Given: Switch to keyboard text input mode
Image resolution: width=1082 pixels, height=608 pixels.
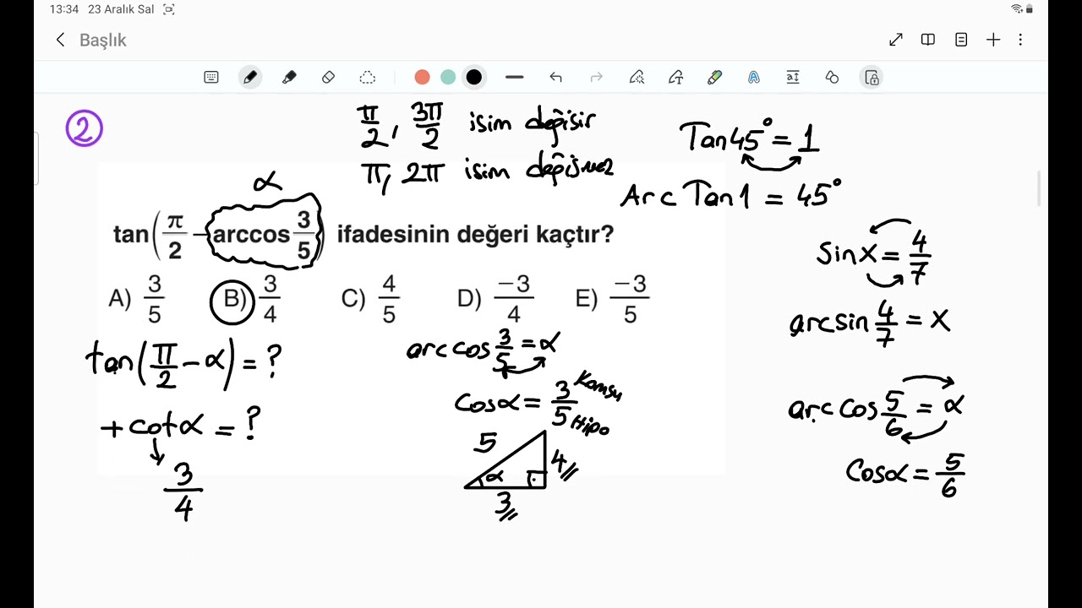Looking at the screenshot, I should coord(211,78).
